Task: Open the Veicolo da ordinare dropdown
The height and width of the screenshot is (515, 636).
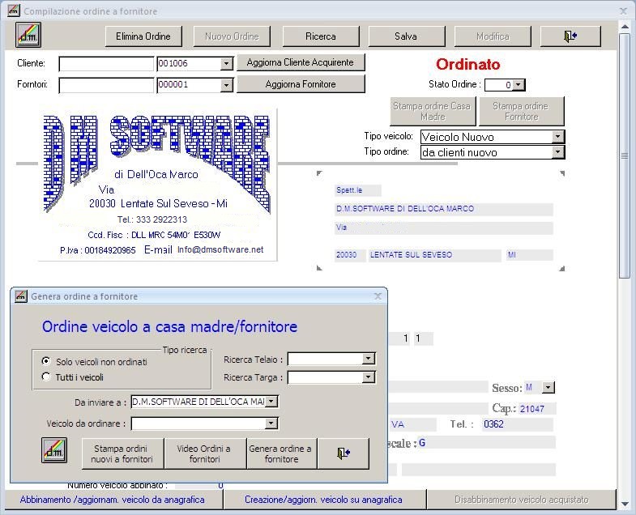Action: 271,423
